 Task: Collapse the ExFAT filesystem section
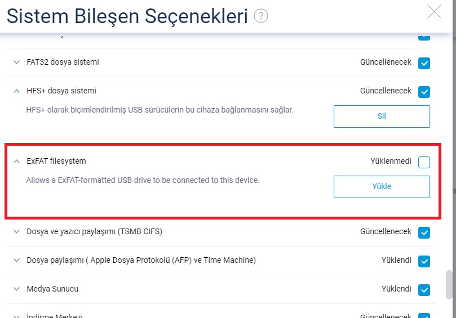click(x=16, y=161)
